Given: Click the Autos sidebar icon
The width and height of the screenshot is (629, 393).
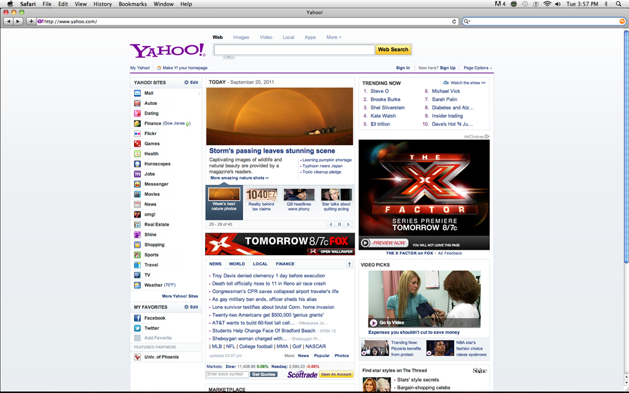Looking at the screenshot, I should 137,103.
